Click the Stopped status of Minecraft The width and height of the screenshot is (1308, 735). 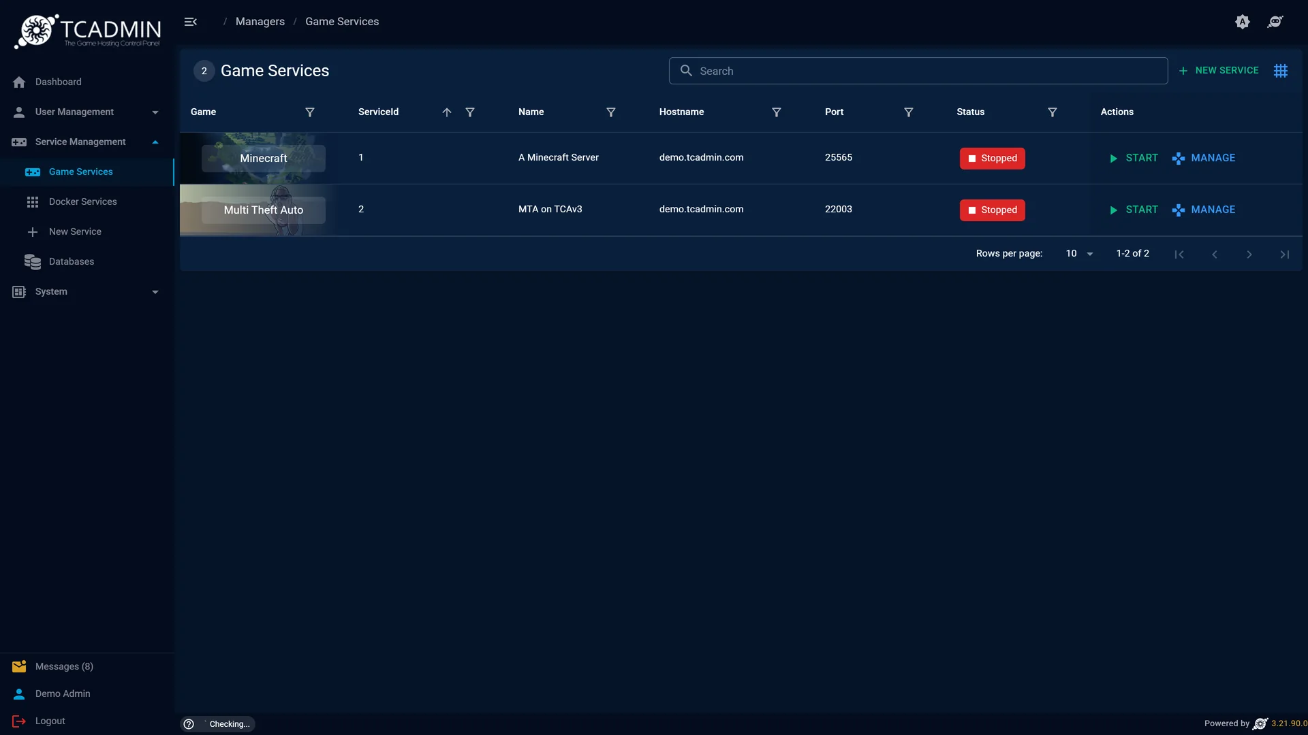click(992, 158)
